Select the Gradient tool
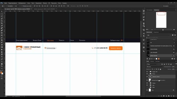 click(2, 47)
